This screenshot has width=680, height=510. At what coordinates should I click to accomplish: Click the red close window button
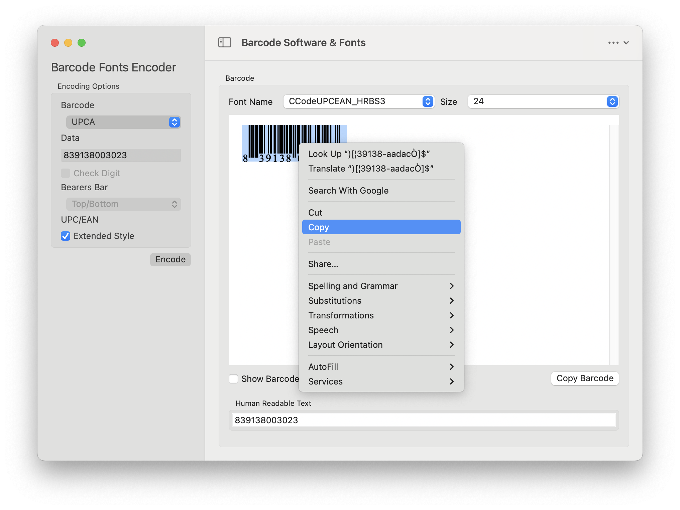click(55, 43)
